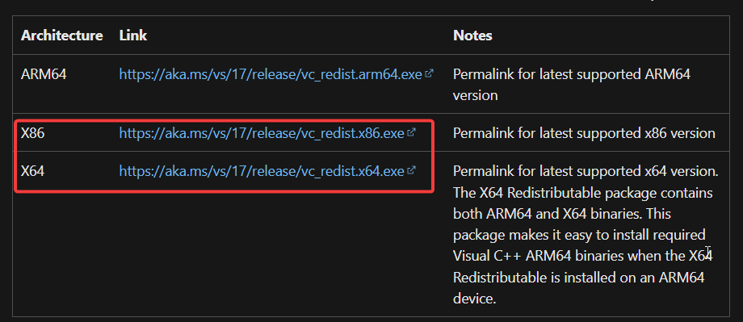Click 'Redistributable is installed on an ARM64' line
This screenshot has width=743, height=322.
[x=578, y=277]
